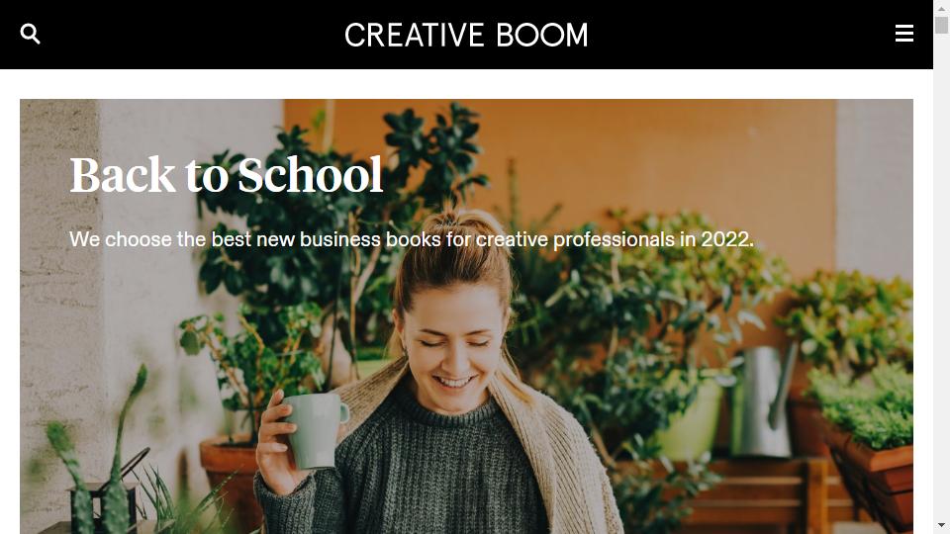Open the hamburger menu icon
Image resolution: width=950 pixels, height=534 pixels.
903,34
